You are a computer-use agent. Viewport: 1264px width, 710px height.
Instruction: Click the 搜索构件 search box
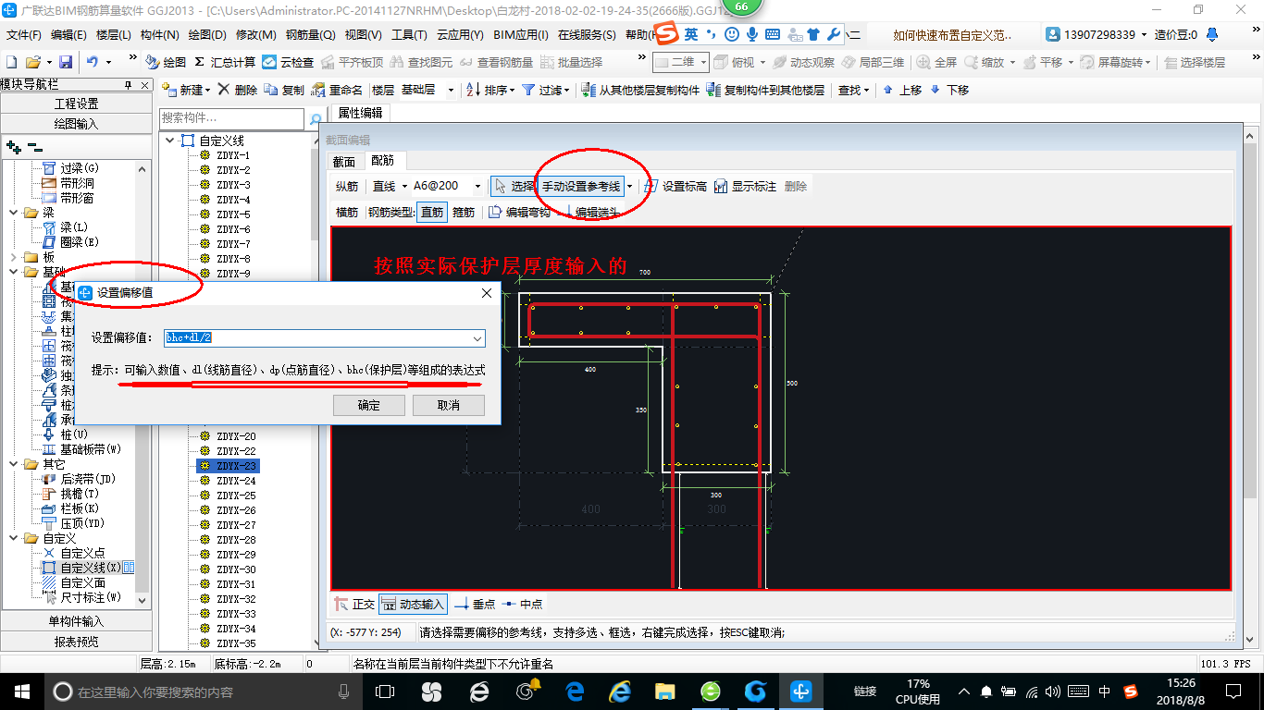[x=231, y=118]
